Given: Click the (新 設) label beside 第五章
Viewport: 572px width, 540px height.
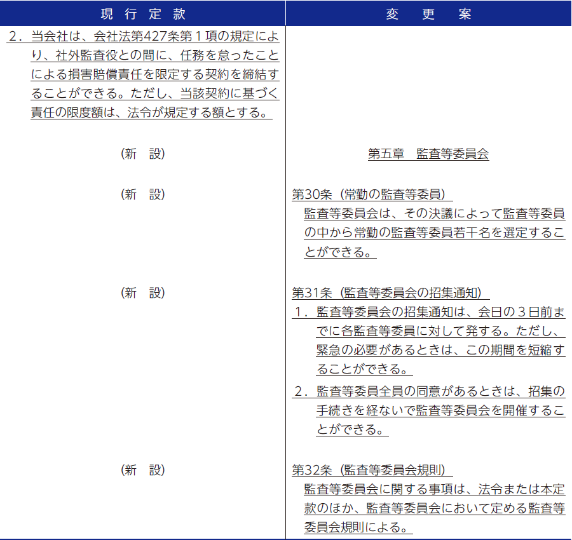Looking at the screenshot, I should pos(143,154).
